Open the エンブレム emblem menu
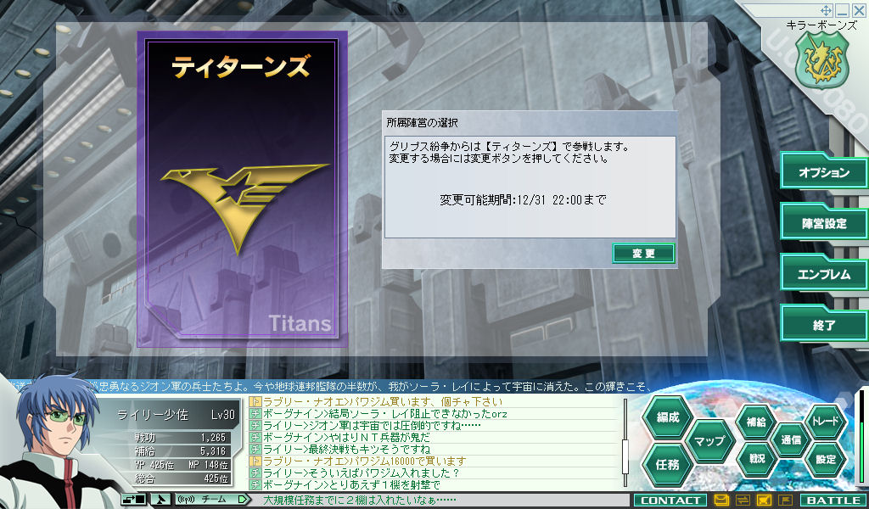Viewport: 869px width, 509px height. (824, 274)
